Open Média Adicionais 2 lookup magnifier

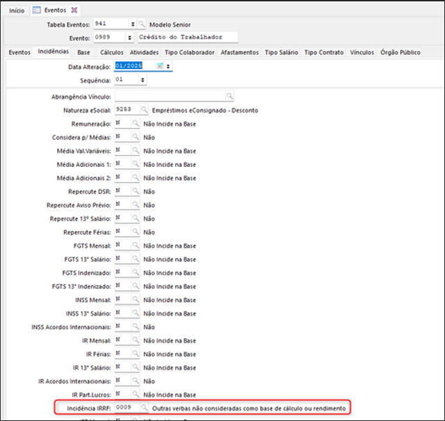click(136, 177)
